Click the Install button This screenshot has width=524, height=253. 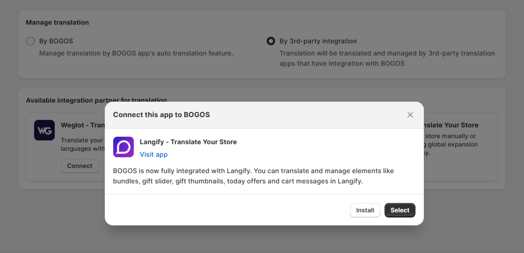[365, 211]
